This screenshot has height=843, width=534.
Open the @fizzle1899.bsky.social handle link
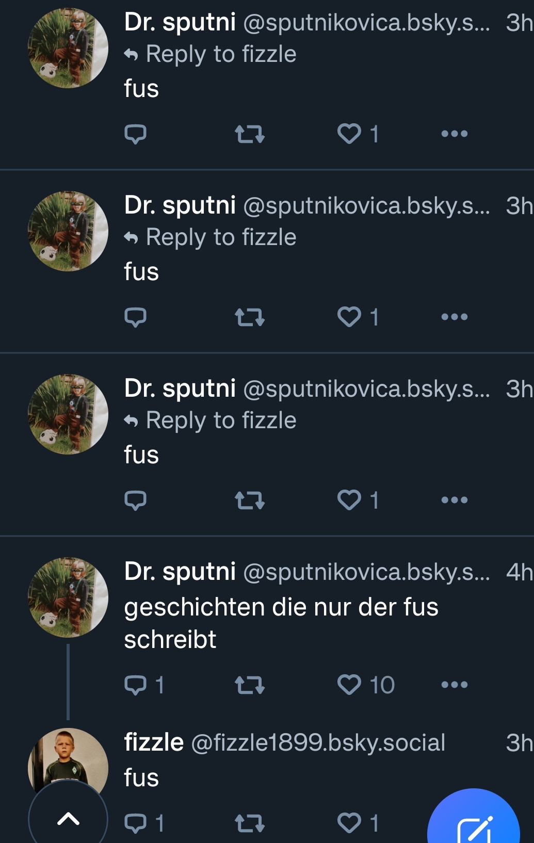[x=318, y=743]
